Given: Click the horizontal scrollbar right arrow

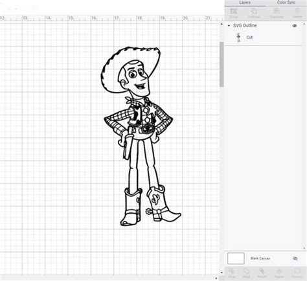Looking at the screenshot, I should [x=216, y=278].
